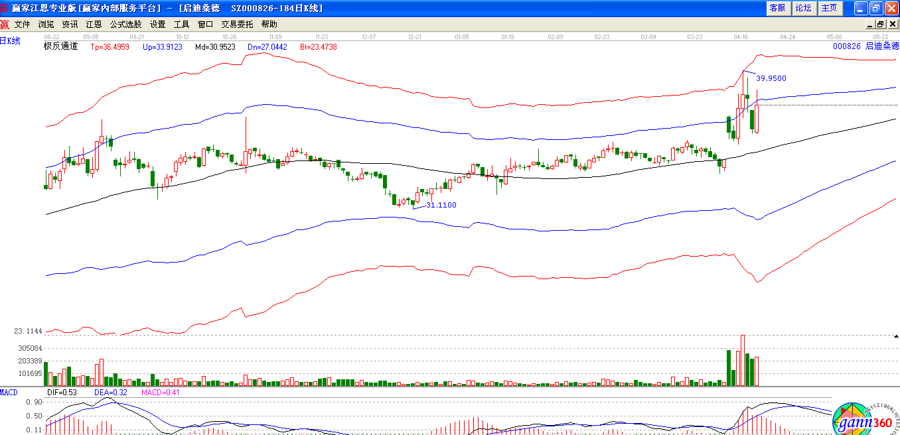Click the 01-05 date on the time axis
This screenshot has width=900, height=435.
pyautogui.click(x=462, y=37)
